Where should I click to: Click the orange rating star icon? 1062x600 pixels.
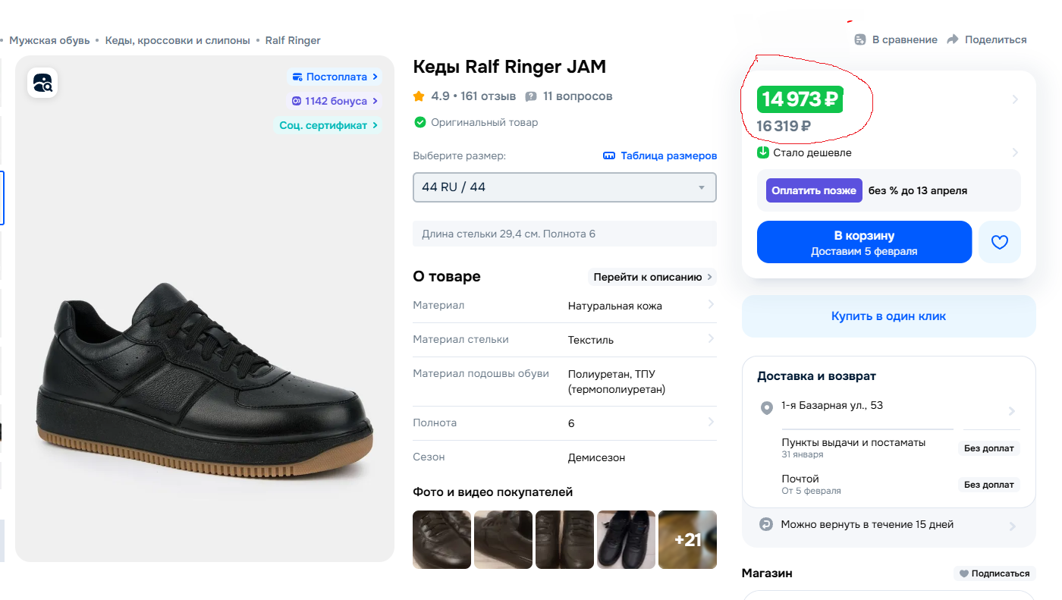tap(419, 96)
